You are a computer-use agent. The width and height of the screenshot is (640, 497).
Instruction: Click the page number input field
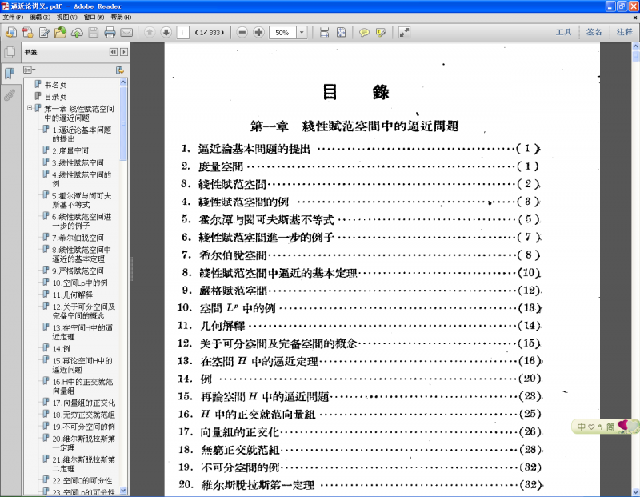183,32
